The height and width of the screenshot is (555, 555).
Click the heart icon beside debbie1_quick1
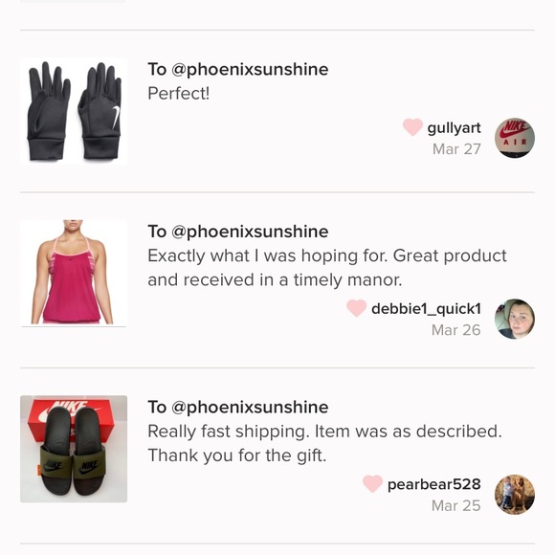point(356,308)
